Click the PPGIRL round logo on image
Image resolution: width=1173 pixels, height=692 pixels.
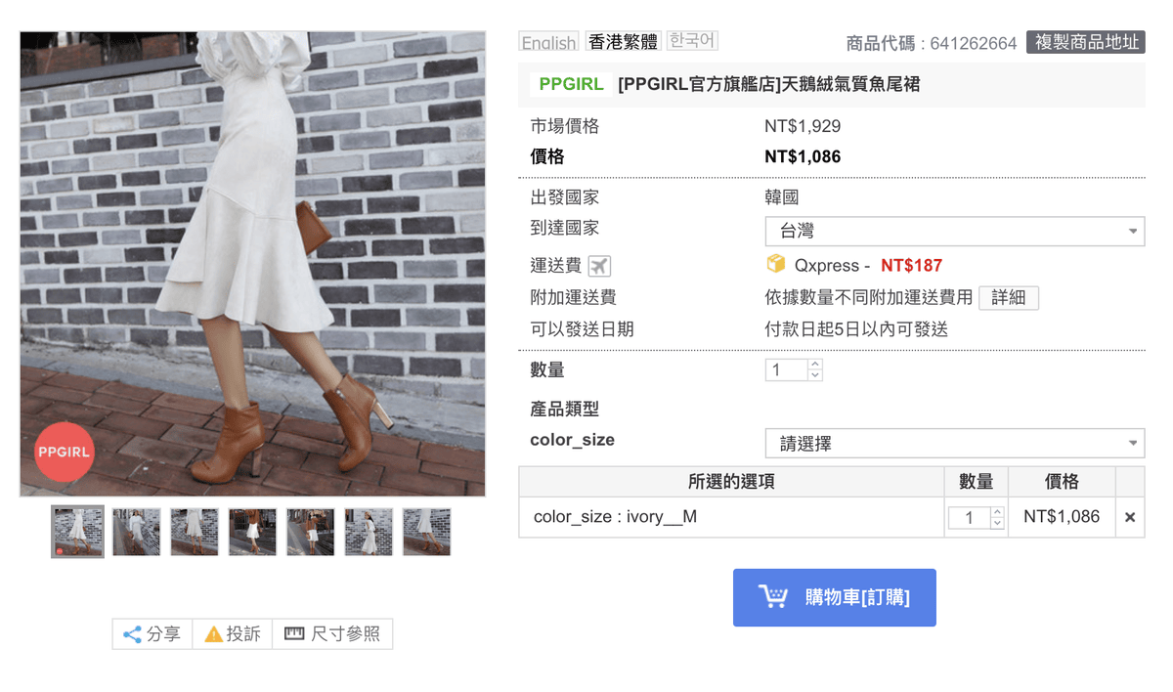(64, 452)
